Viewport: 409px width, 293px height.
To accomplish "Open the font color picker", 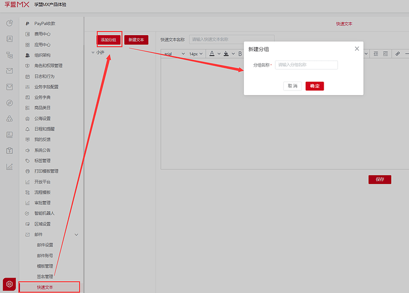I will tap(214, 53).
